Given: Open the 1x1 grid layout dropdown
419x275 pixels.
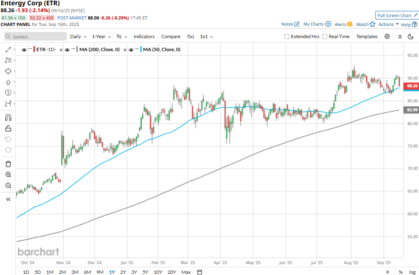Looking at the screenshot, I should pos(207,37).
